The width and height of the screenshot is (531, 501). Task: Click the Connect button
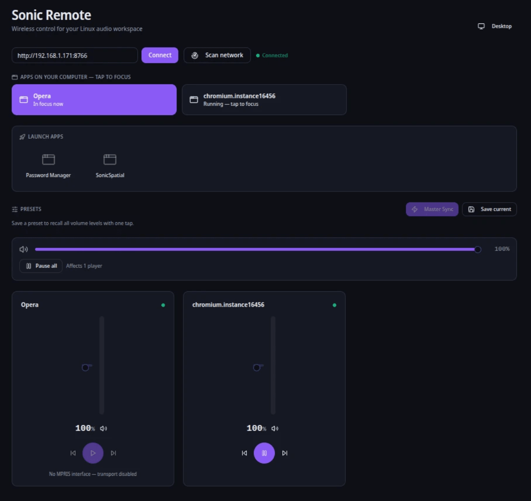pos(160,55)
